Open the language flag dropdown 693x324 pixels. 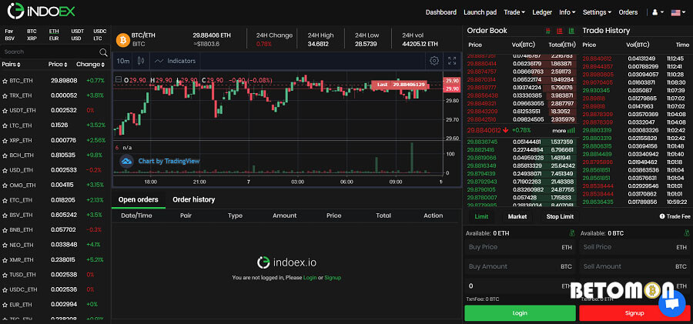(678, 12)
